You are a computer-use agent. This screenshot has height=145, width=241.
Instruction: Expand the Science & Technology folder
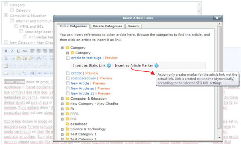coord(62,129)
